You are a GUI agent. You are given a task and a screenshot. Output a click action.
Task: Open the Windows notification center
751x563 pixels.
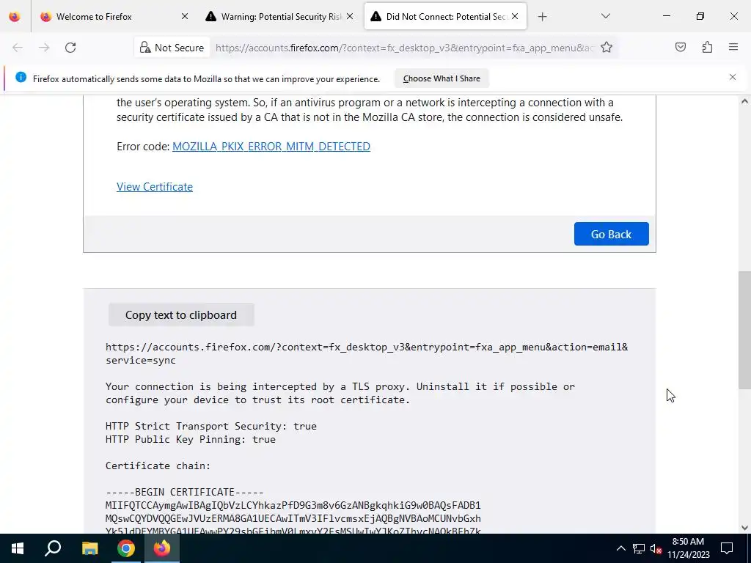tap(727, 548)
